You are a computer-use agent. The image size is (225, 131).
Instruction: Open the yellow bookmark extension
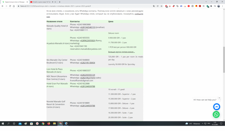click(196, 6)
